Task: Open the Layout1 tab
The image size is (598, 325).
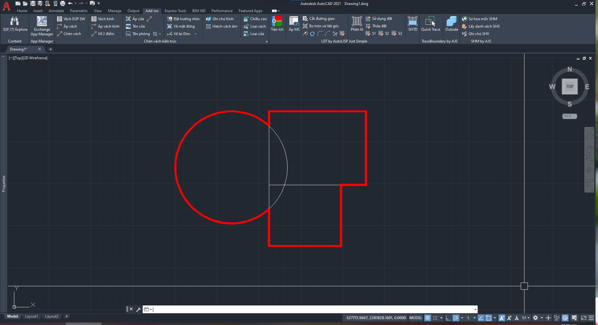Action: coord(31,316)
